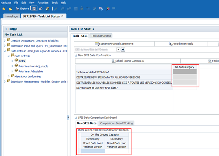Click the go arrow beside the blurred dropdown
Screen dimensions: 219x156
pos(123,50)
